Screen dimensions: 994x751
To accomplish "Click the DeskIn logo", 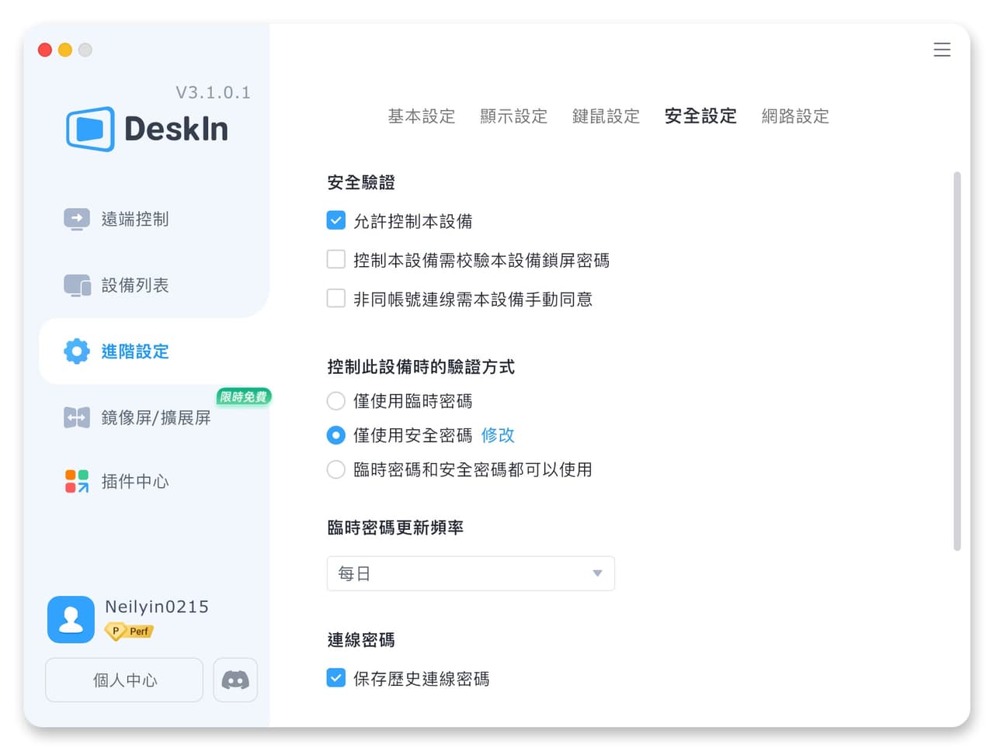I will [148, 129].
